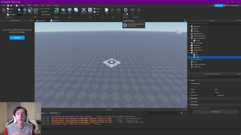Open the Part dropdown arrow
This screenshot has width=241, height=135.
click(x=70, y=15)
